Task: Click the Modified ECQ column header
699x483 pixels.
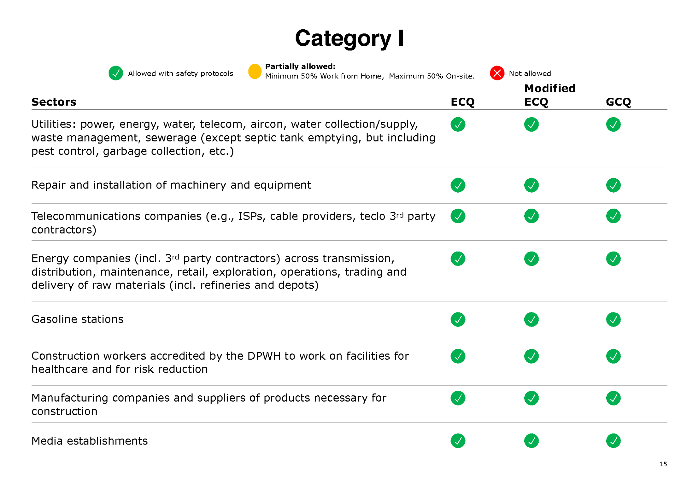Action: [x=550, y=95]
